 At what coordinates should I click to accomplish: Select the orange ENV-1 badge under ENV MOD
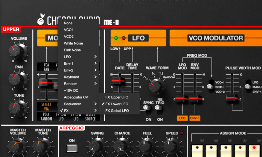195,118
